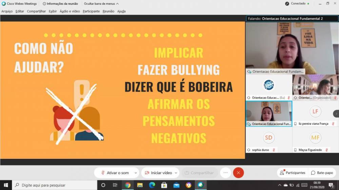Expand audio options arrow beside Ativar o som
This screenshot has width=339, height=190.
click(136, 173)
